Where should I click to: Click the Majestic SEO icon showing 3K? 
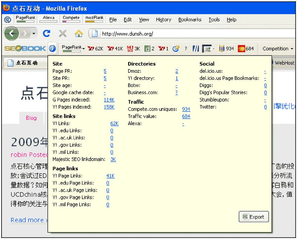coord(130,49)
